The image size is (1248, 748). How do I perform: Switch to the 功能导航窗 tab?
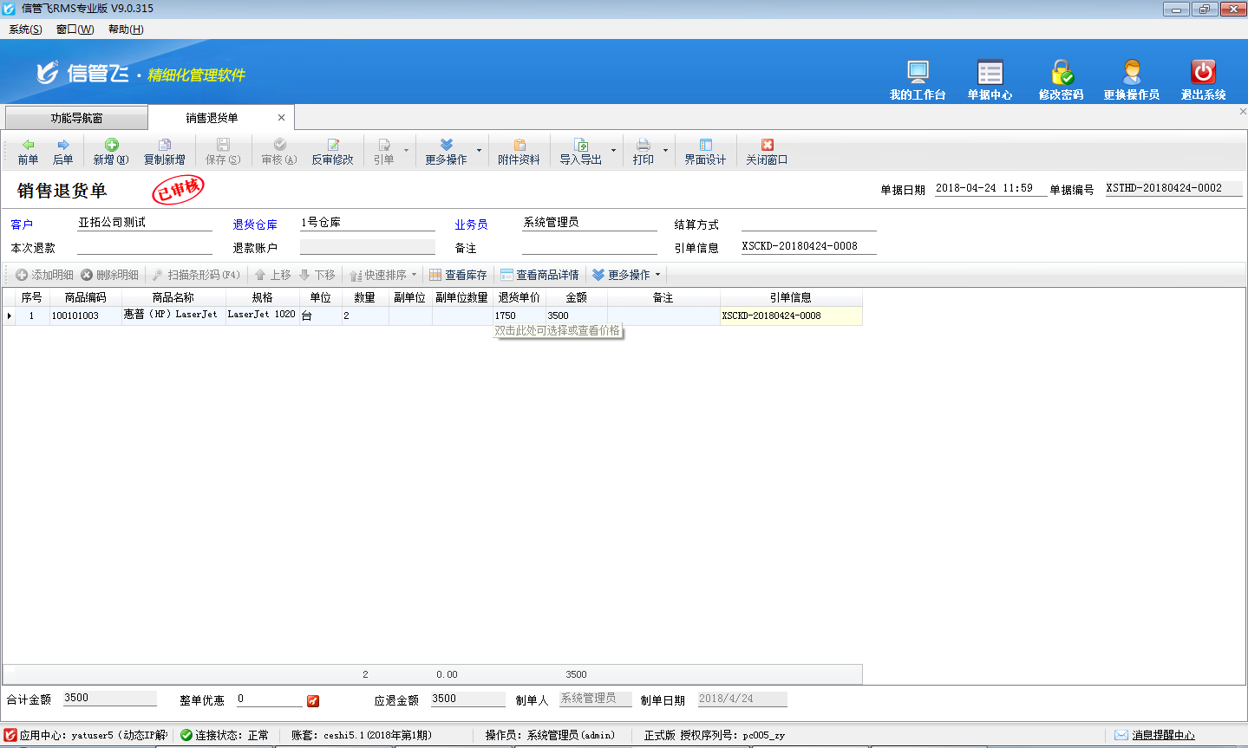pos(76,118)
